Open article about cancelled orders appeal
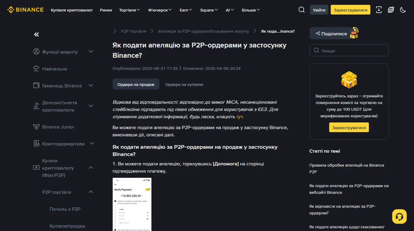 tap(347, 227)
